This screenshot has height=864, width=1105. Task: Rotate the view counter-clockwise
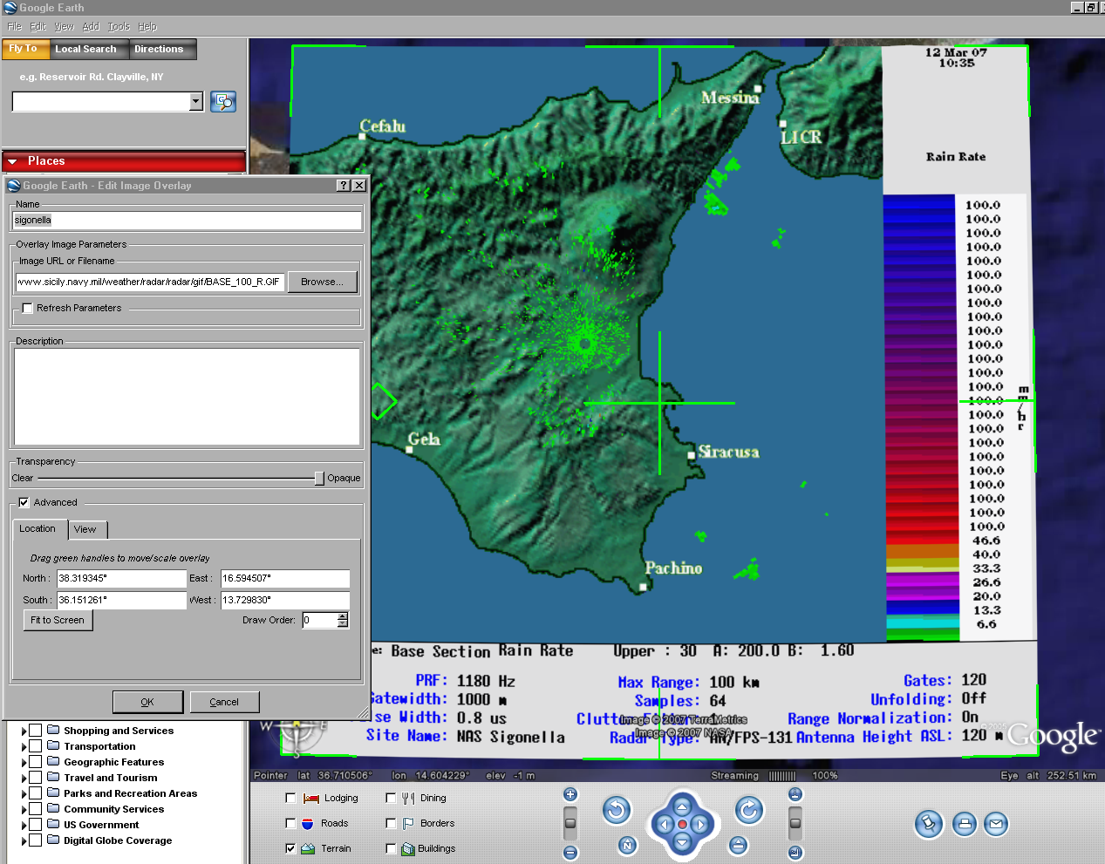[617, 811]
